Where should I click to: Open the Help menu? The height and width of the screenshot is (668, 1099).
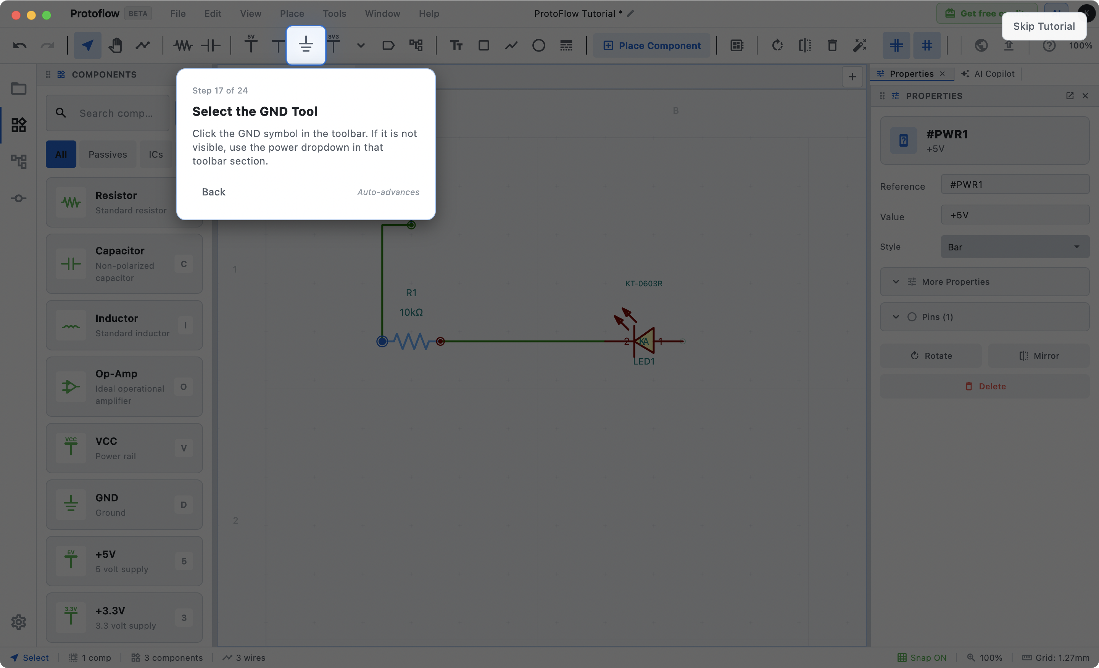pos(429,13)
